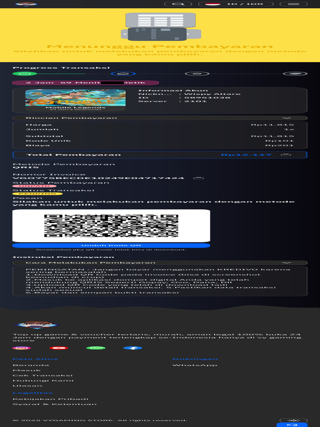Click the UNPAID status badge
The height and width of the screenshot is (427, 320).
(34, 186)
